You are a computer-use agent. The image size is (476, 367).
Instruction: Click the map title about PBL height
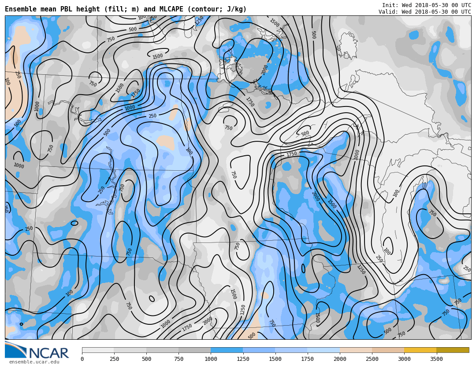(x=126, y=9)
